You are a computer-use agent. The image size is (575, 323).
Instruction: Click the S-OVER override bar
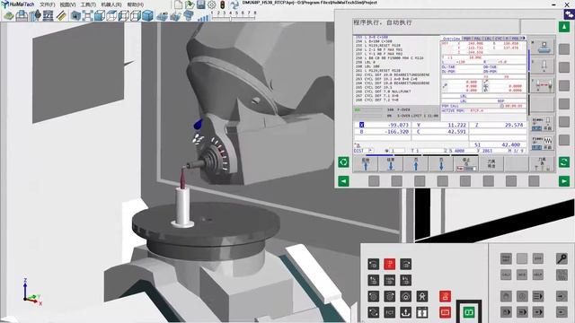(x=367, y=116)
